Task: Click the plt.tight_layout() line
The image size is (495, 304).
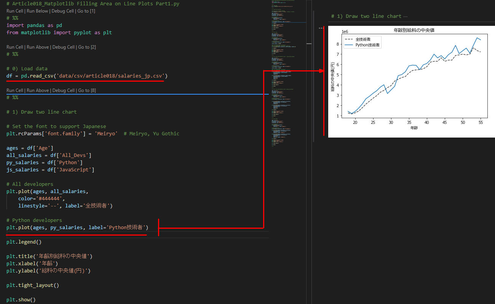Action: tap(33, 285)
